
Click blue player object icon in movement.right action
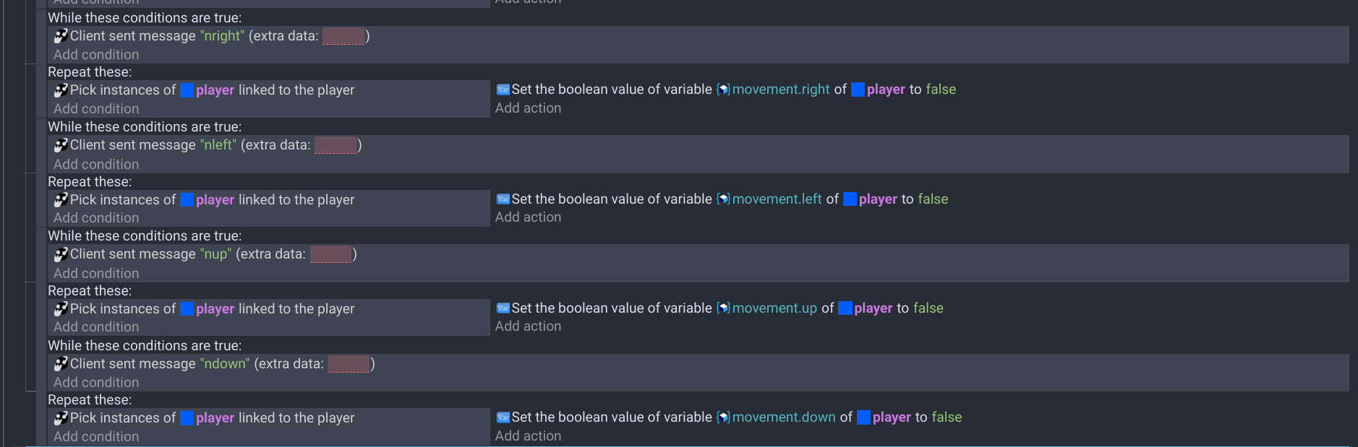point(858,90)
